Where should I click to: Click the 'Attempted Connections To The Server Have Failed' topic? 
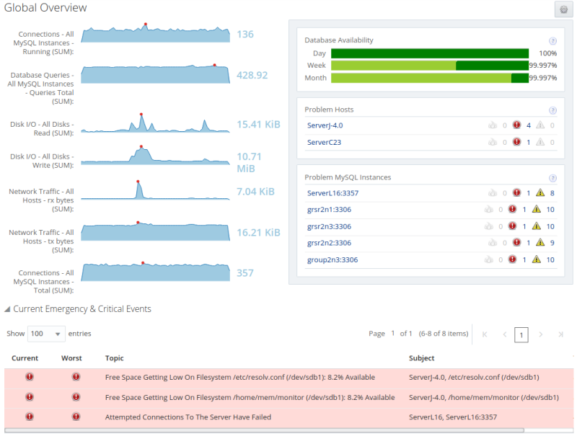tap(188, 417)
